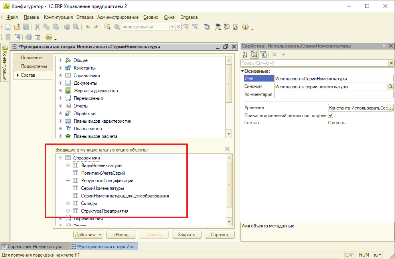395x259 pixels.
Task: Open toolbar options arrow next to info icon
Action: pyautogui.click(x=252, y=29)
